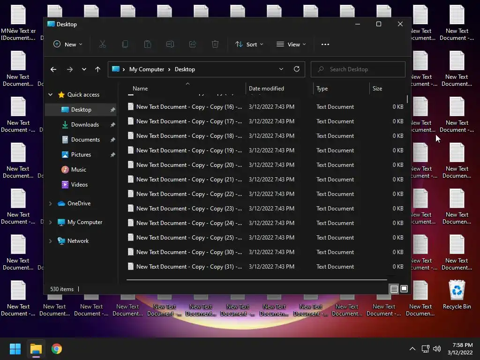Open the View dropdown menu
The image size is (480, 360).
(291, 45)
